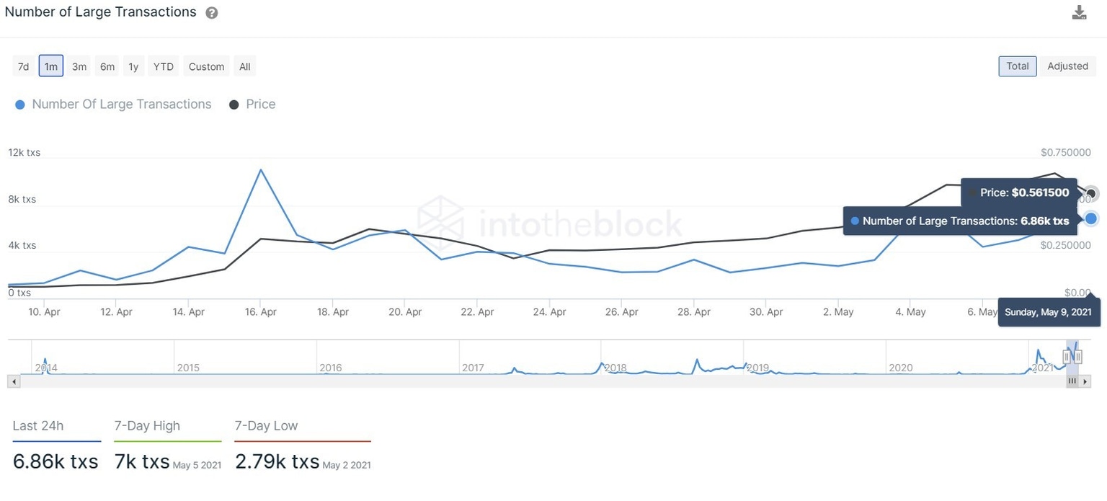Click the download chart icon
The image size is (1107, 501).
(x=1079, y=12)
